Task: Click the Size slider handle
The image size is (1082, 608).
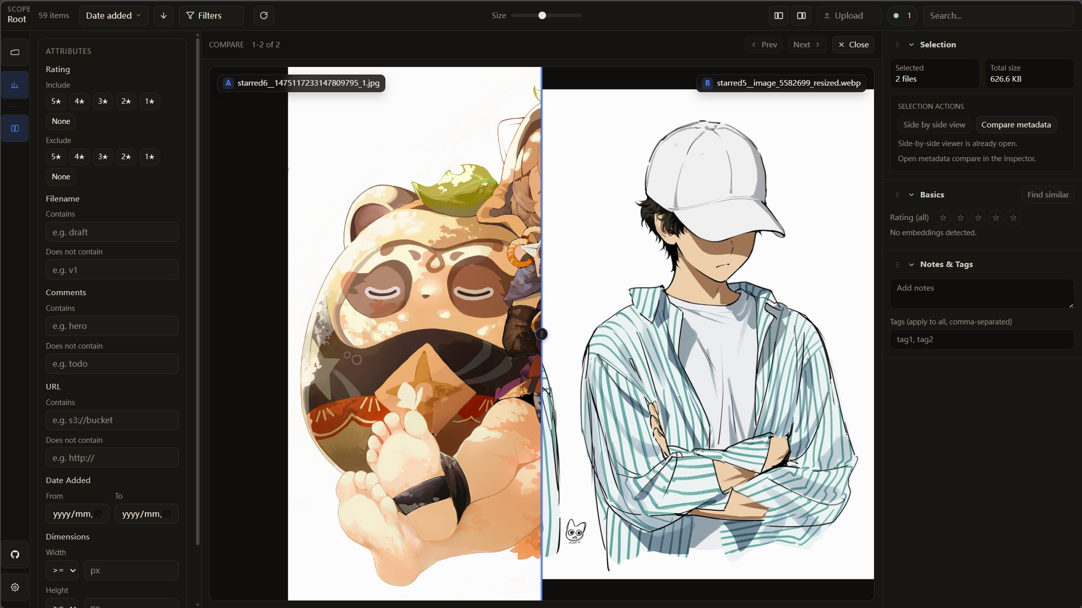Action: (x=542, y=16)
